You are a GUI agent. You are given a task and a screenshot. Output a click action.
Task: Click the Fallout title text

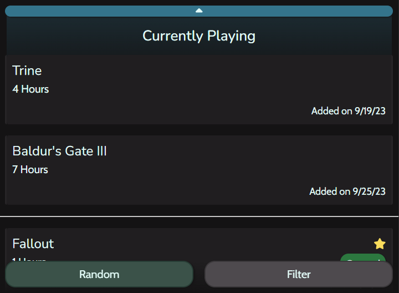pyautogui.click(x=33, y=244)
